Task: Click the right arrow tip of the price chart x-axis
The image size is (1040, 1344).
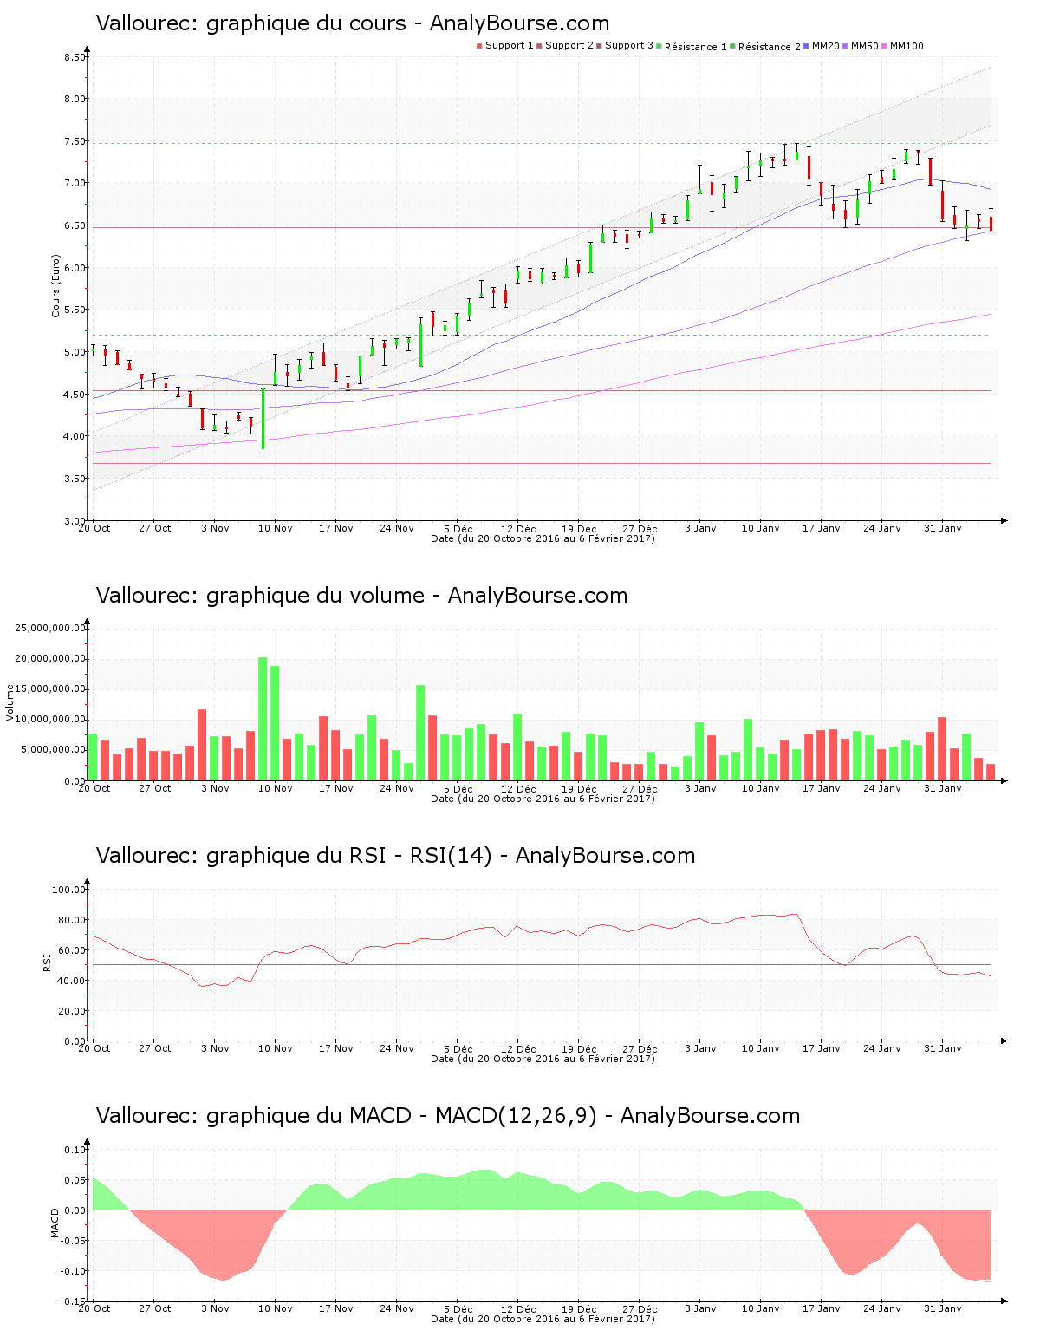Action: [1004, 520]
